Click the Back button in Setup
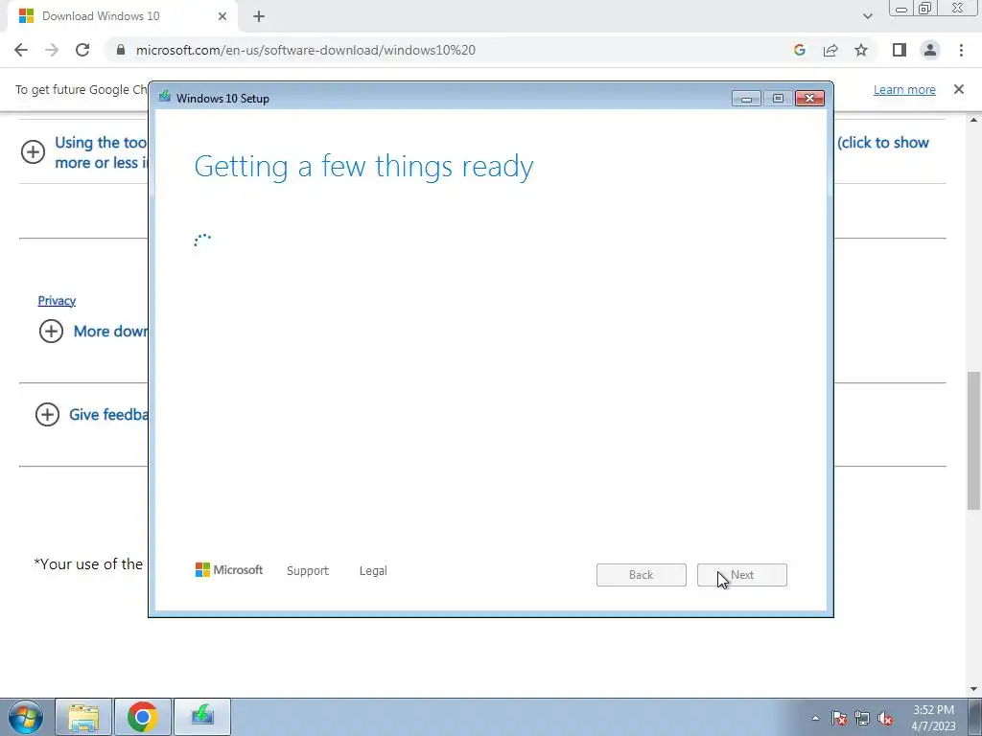The width and height of the screenshot is (982, 736). [642, 575]
